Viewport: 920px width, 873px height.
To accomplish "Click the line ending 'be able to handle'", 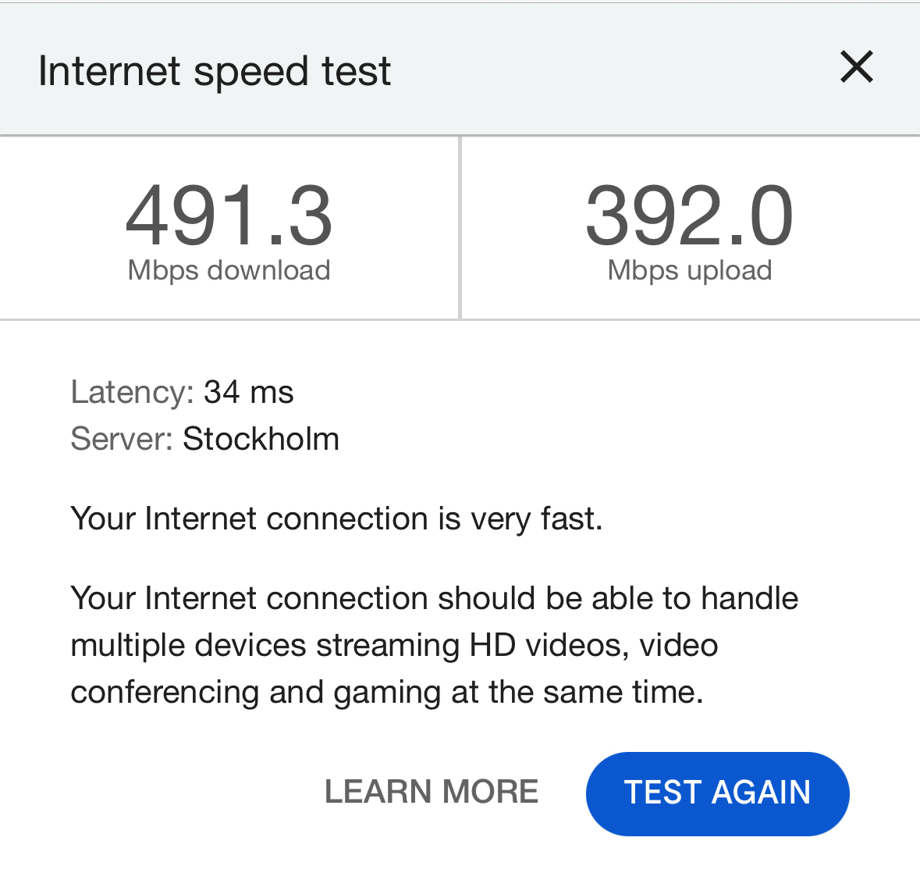I will [434, 598].
